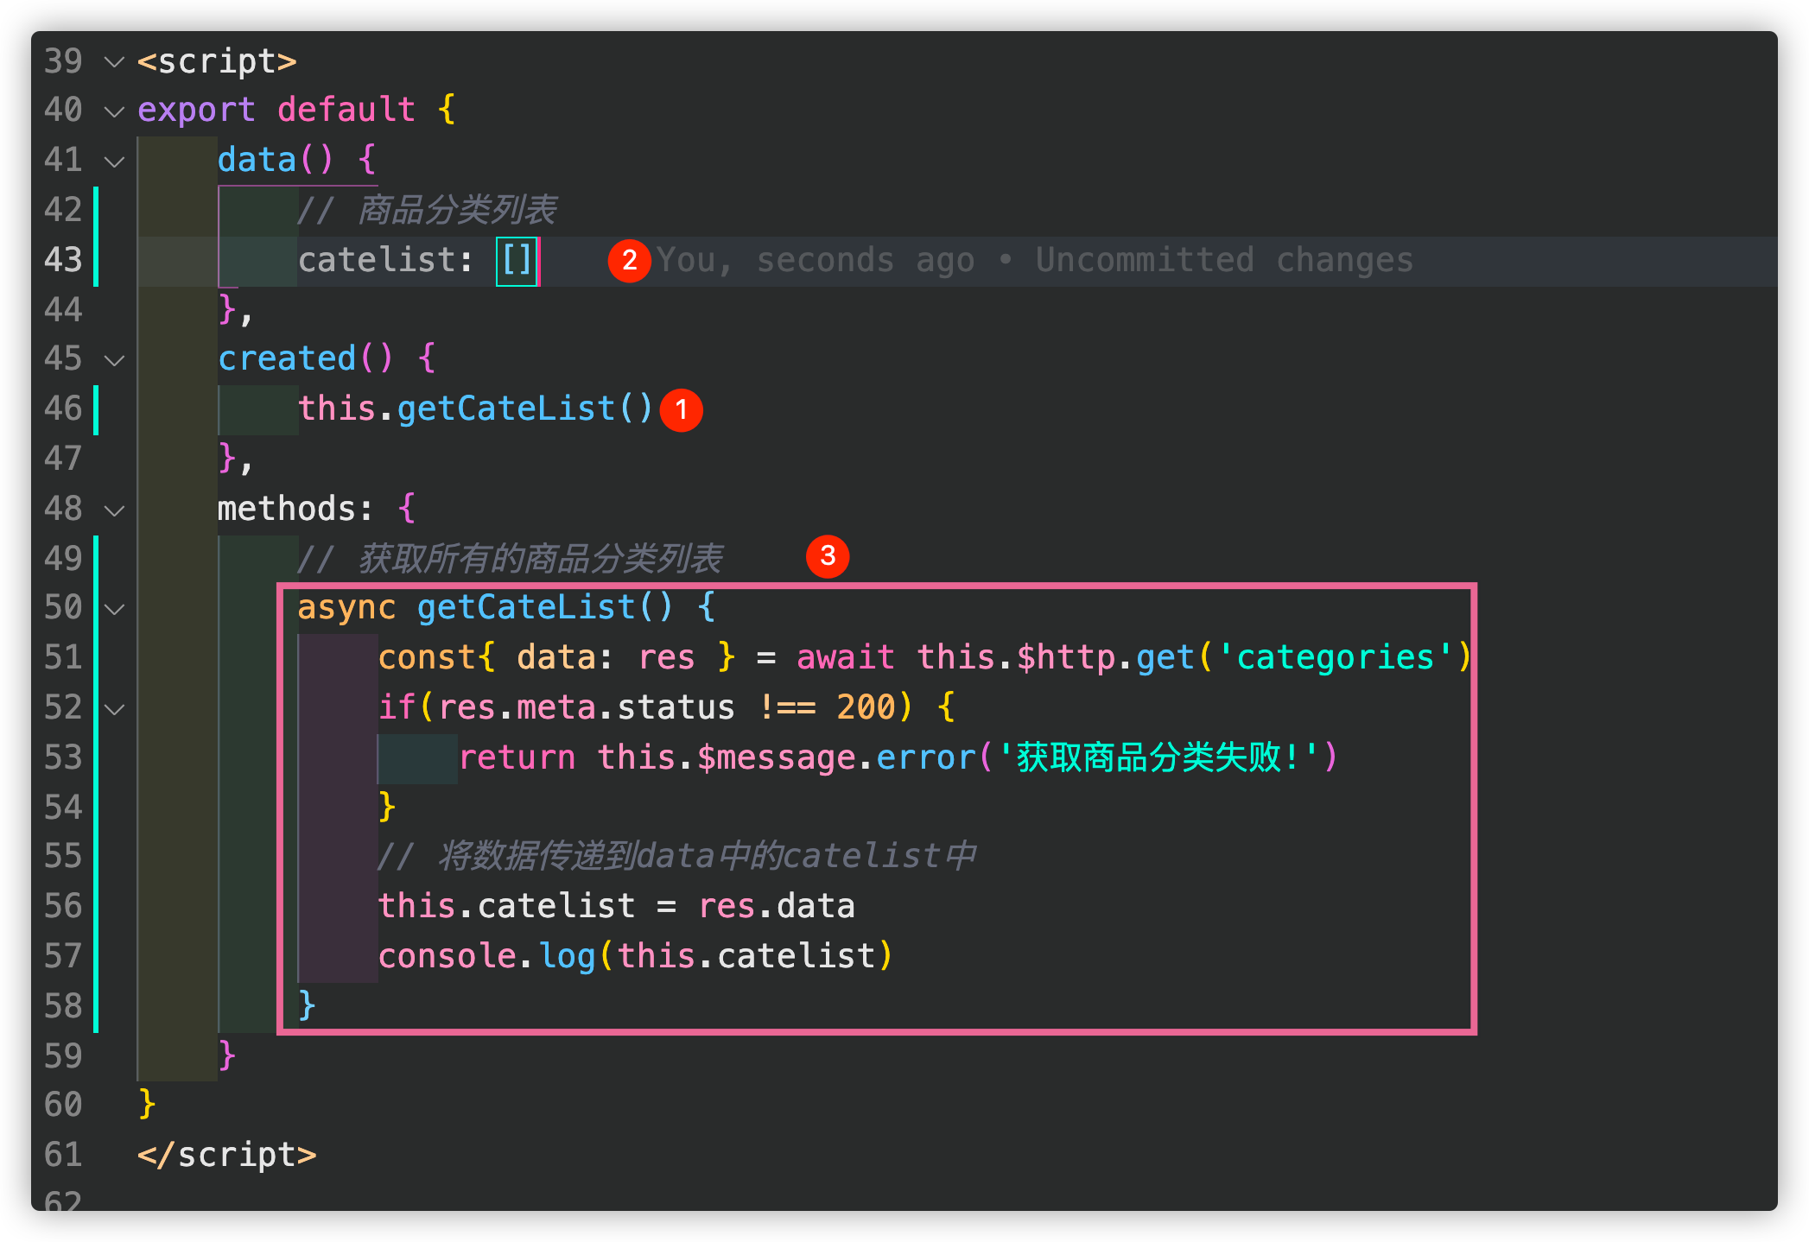Click line number 61 in the gutter
Screen dimensions: 1809x1242
[63, 1155]
